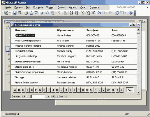The image size is (150, 117).
Task: Click the form's scrollbar down arrow
Action: 138,93
